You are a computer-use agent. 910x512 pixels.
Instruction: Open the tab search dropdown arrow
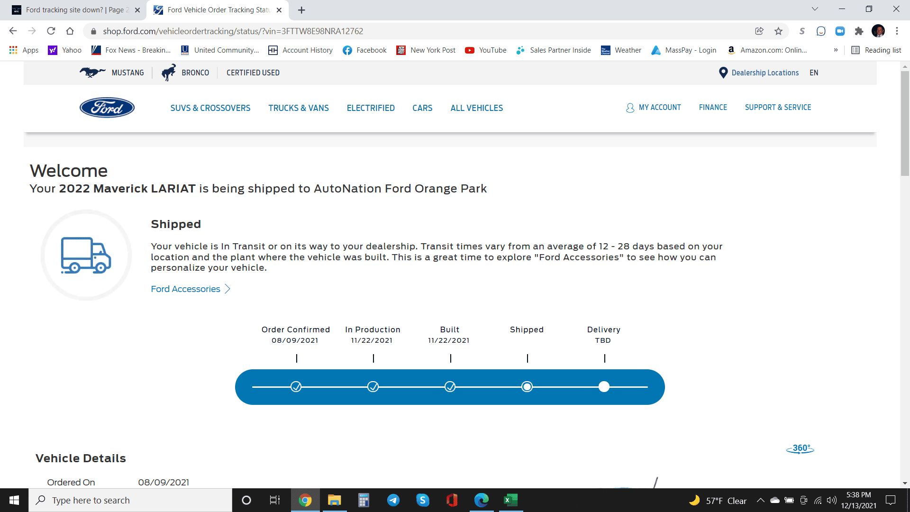tap(815, 9)
